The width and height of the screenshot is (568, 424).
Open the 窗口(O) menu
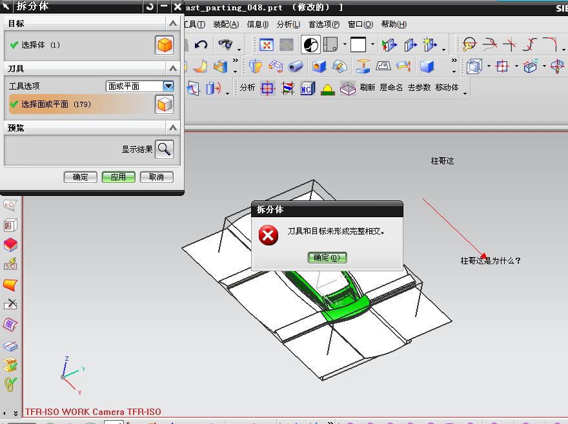[x=360, y=24]
